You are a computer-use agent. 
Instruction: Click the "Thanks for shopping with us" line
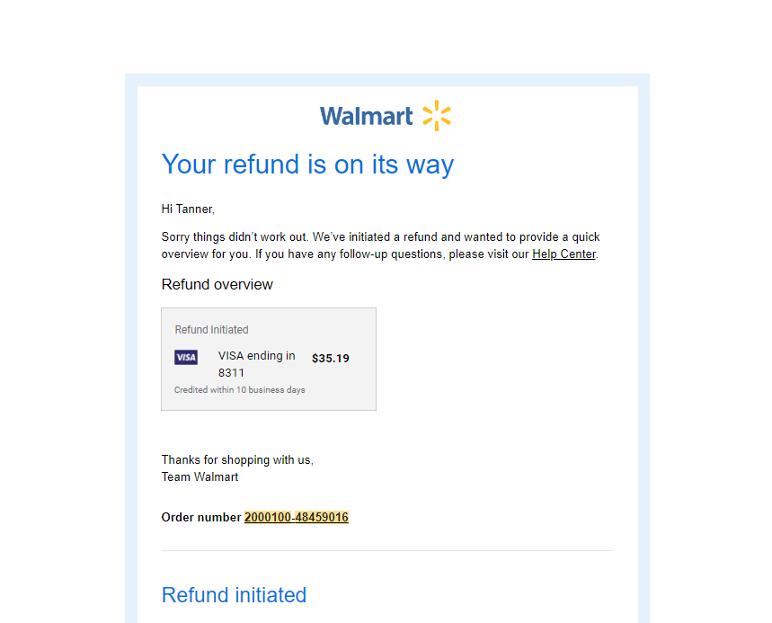pyautogui.click(x=237, y=459)
